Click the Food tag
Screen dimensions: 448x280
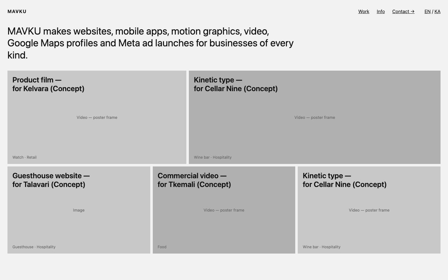click(162, 247)
